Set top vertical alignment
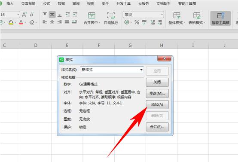The image size is (238, 162). coord(45,15)
